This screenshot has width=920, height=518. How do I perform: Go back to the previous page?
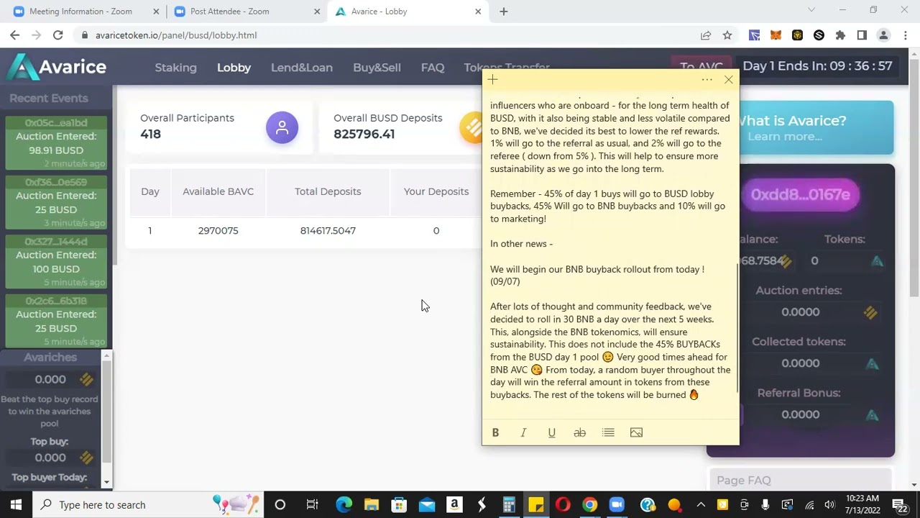(x=15, y=35)
